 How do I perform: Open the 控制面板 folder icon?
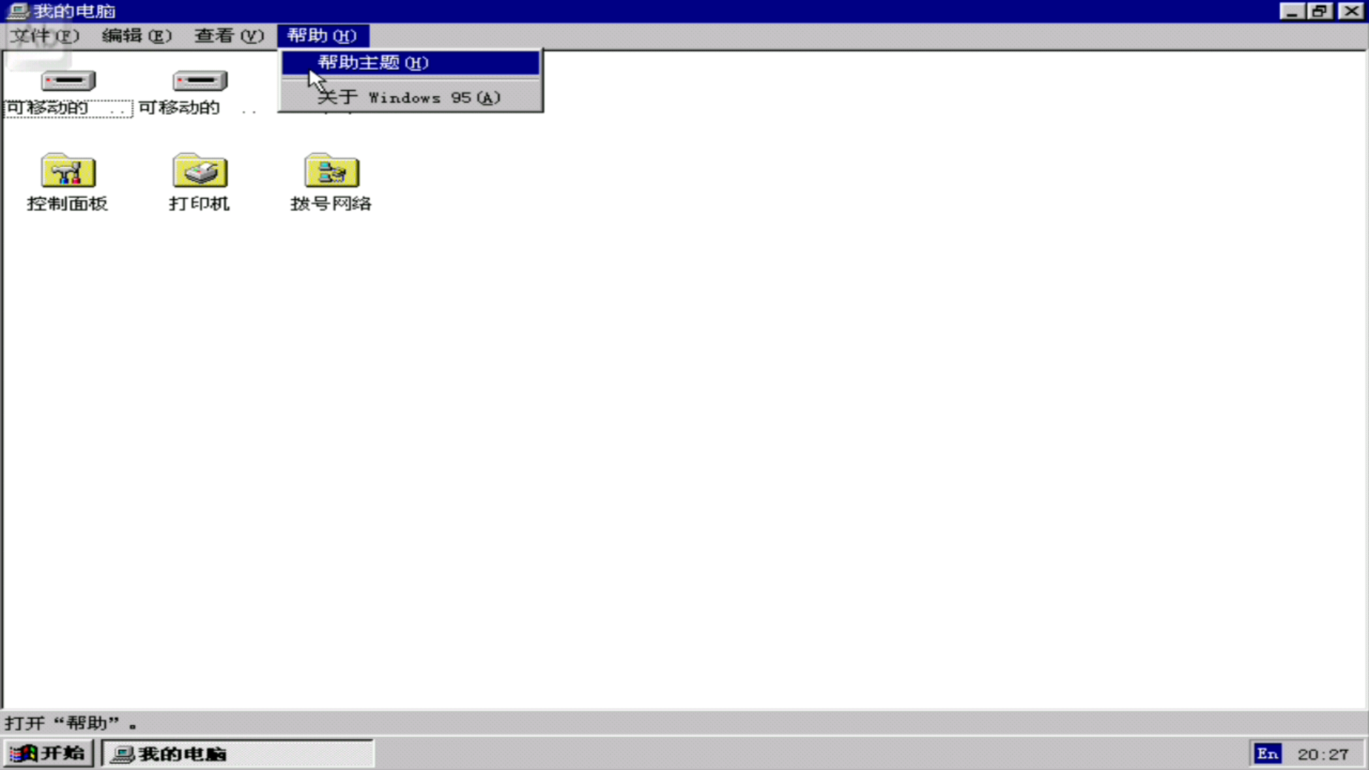click(x=68, y=170)
